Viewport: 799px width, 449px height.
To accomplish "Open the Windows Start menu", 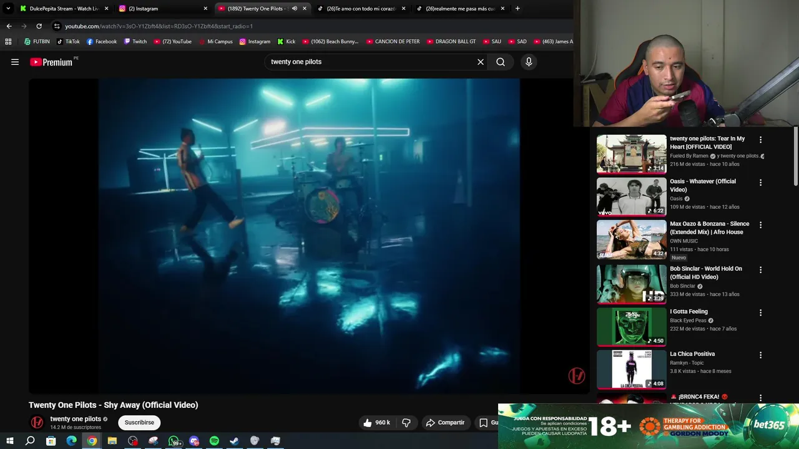I will [9, 441].
